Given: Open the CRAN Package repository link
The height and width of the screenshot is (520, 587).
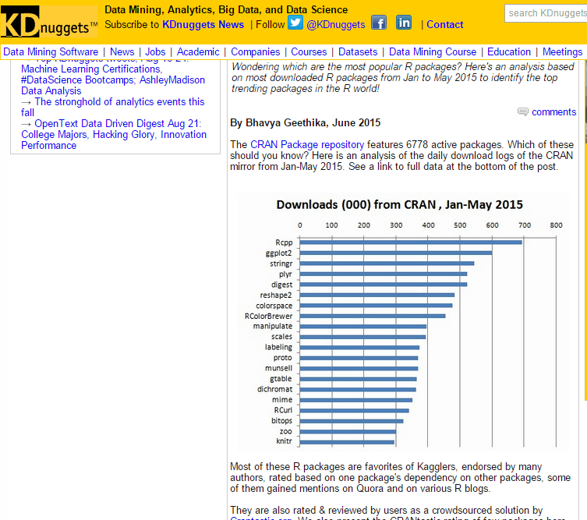Looking at the screenshot, I should tap(307, 144).
